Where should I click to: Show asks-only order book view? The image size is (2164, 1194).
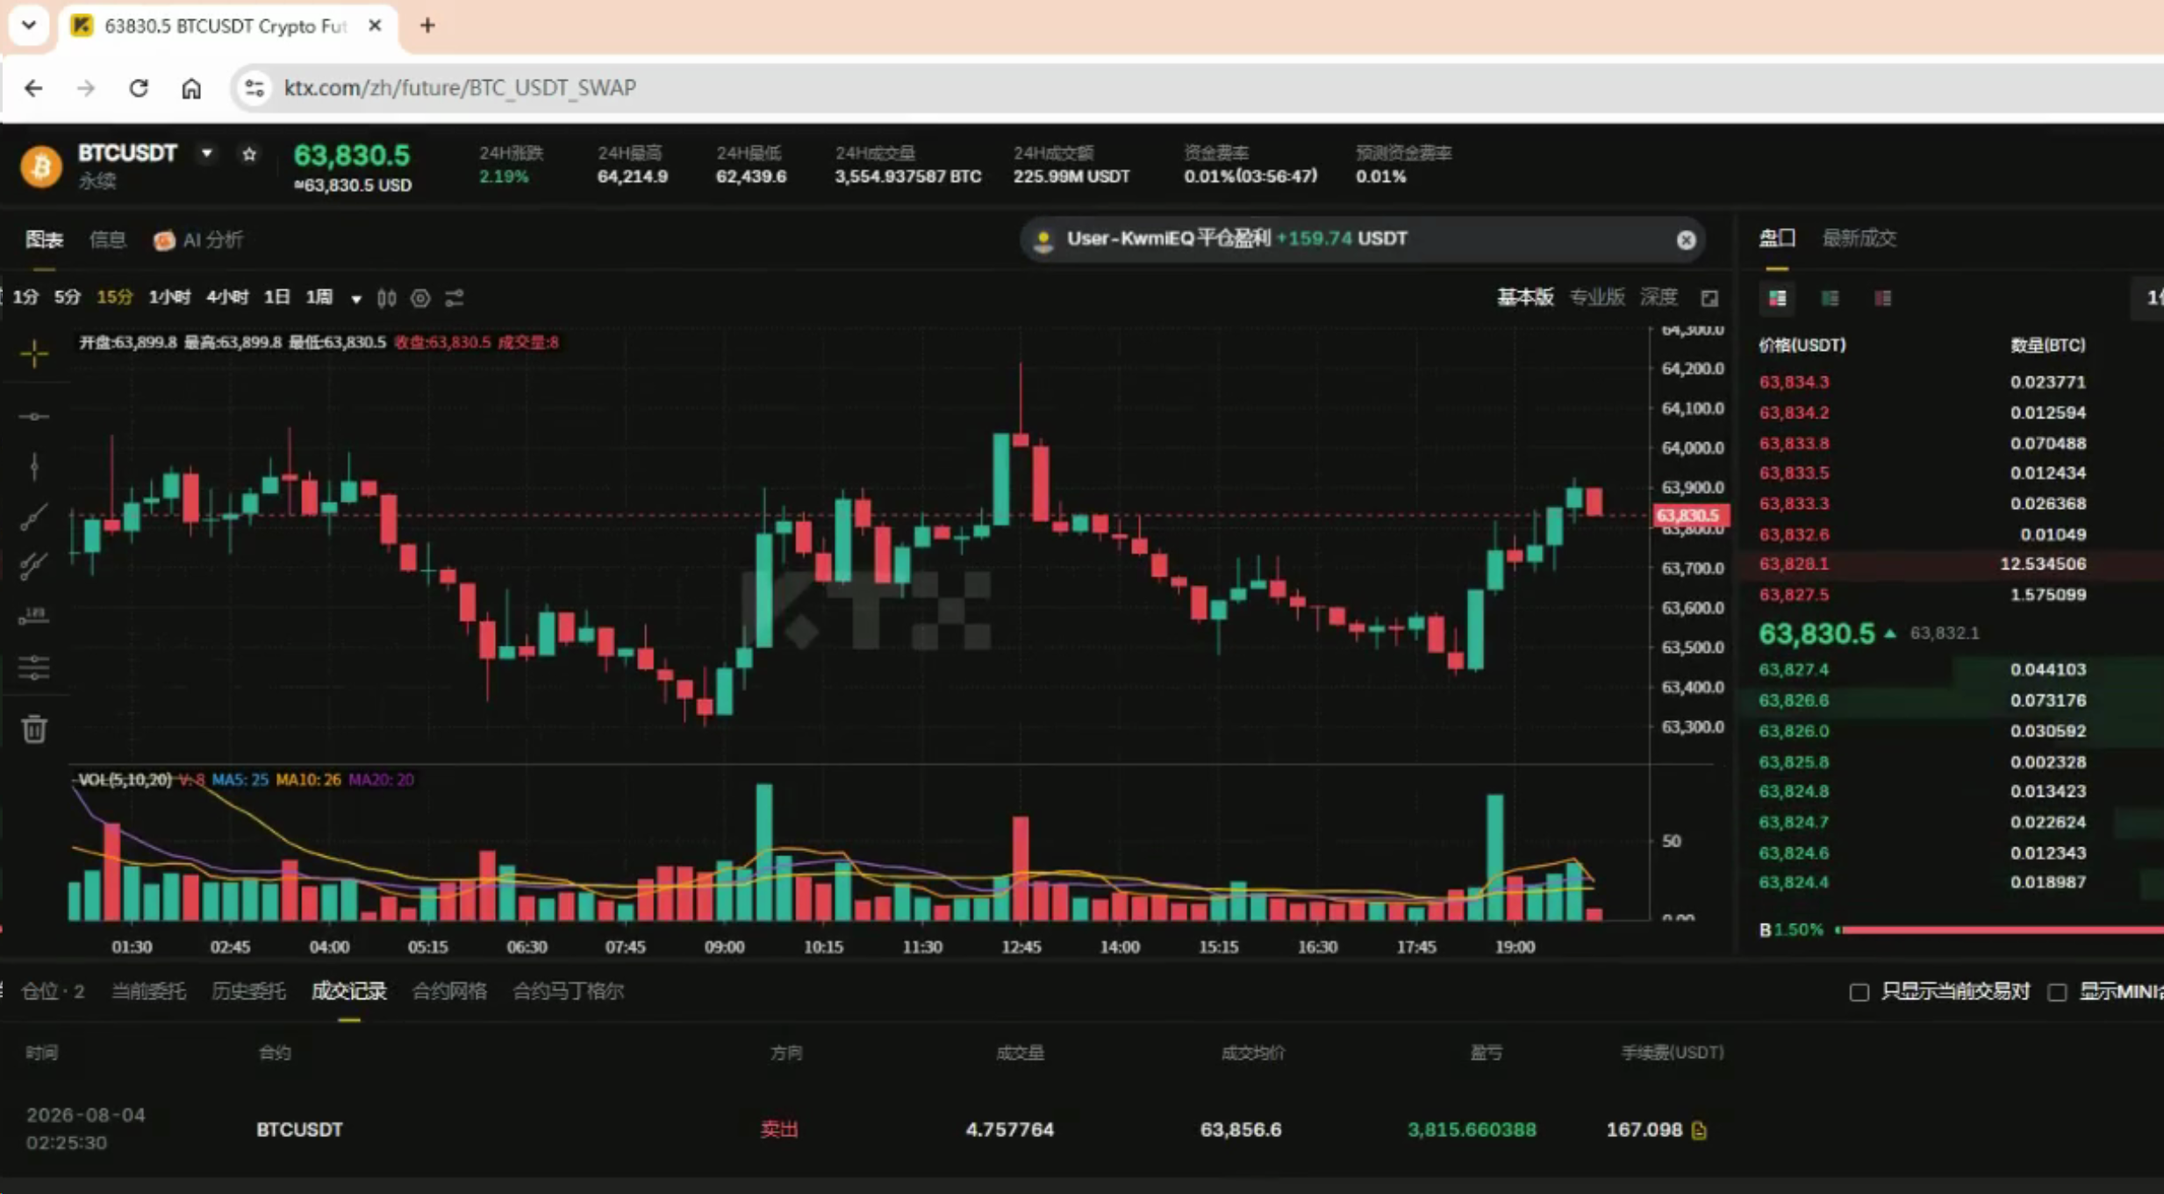[1882, 298]
